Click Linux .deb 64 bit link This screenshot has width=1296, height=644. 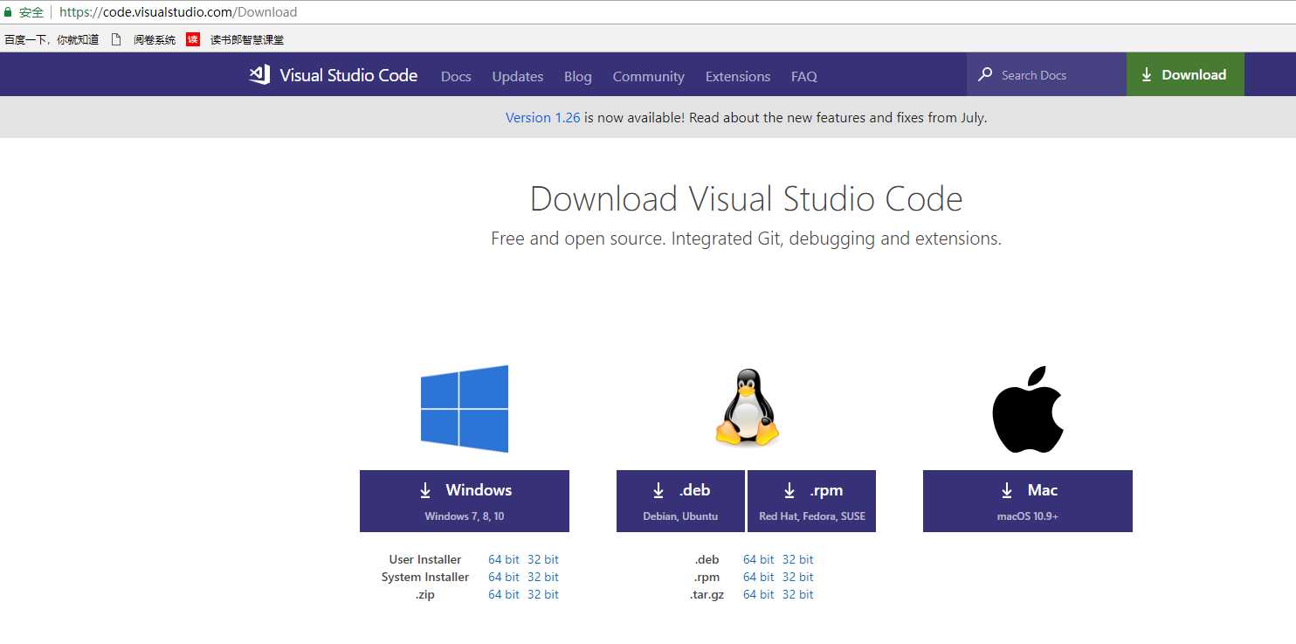pyautogui.click(x=759, y=559)
